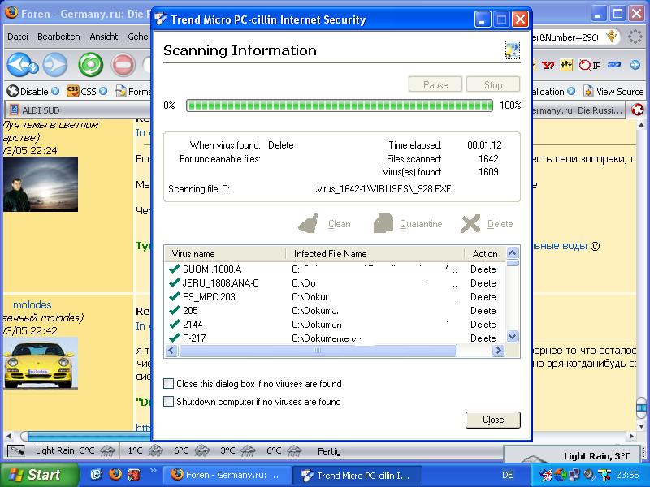Select the JERU_1808.ANA-C virus row
This screenshot has height=487, width=650.
click(335, 283)
